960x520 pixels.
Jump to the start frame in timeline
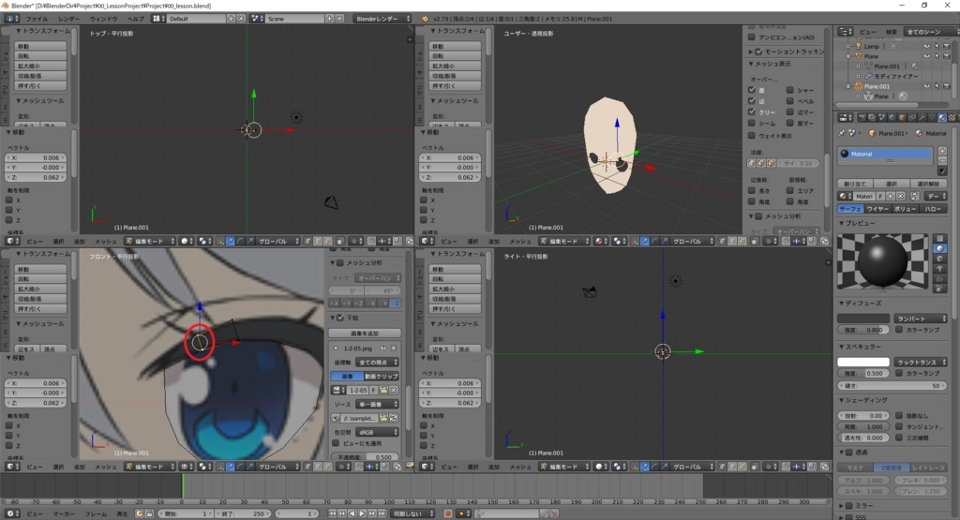pos(332,513)
